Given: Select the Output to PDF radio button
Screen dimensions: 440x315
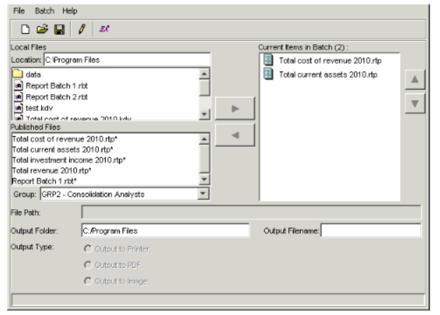Looking at the screenshot, I should pyautogui.click(x=88, y=265).
